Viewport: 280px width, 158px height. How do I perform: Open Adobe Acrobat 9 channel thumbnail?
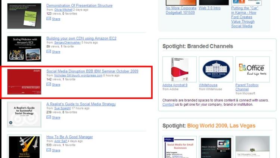(x=180, y=69)
